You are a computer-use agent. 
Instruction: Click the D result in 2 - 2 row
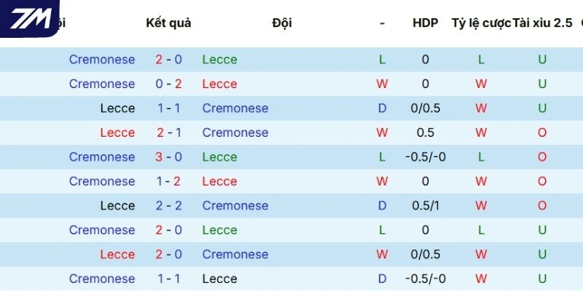(382, 206)
